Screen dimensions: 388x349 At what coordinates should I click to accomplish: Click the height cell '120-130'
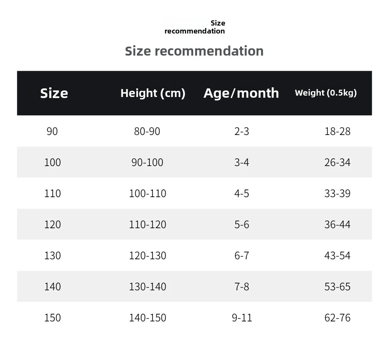[148, 256]
